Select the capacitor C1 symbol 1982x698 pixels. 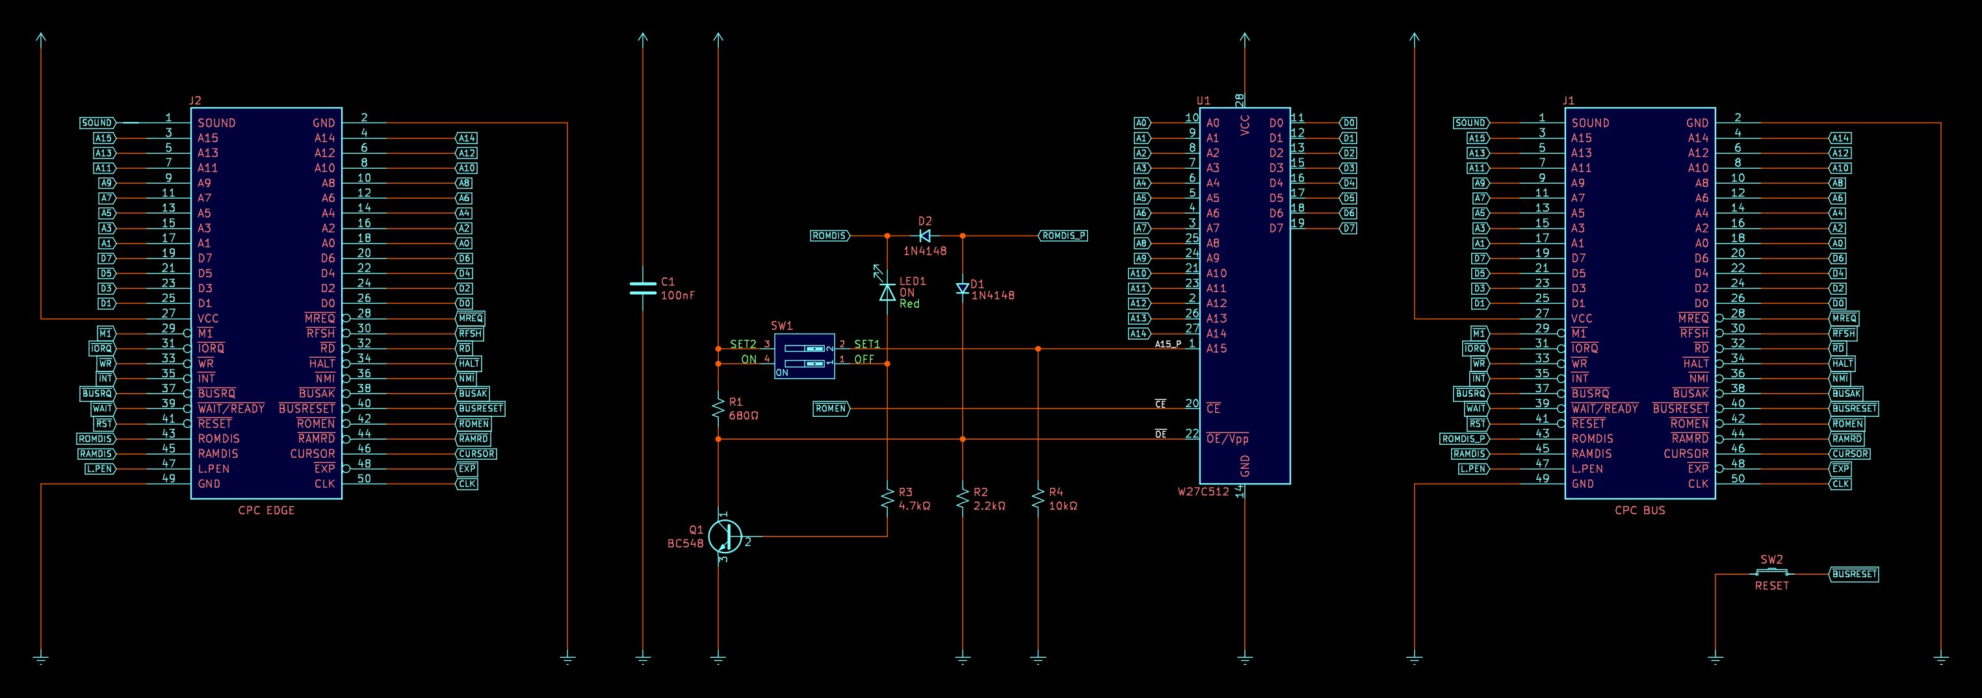point(643,288)
